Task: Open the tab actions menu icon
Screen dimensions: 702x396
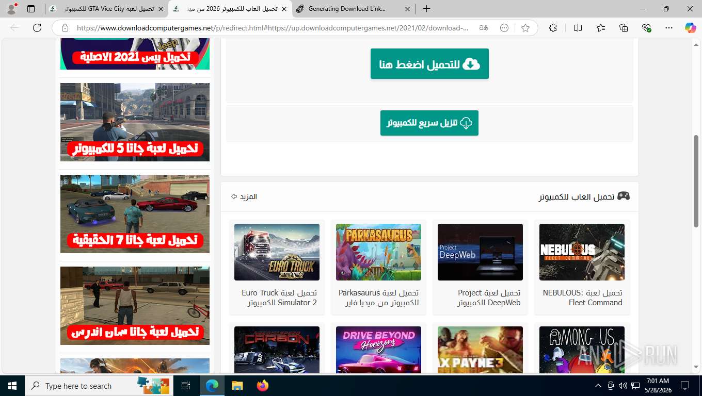Action: (31, 9)
